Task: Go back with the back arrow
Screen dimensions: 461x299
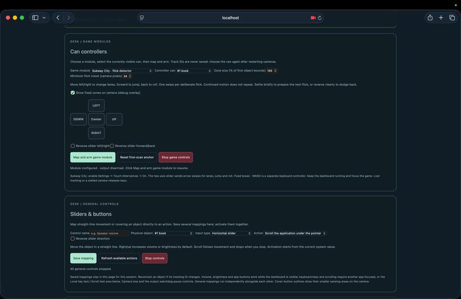Action: tap(58, 18)
